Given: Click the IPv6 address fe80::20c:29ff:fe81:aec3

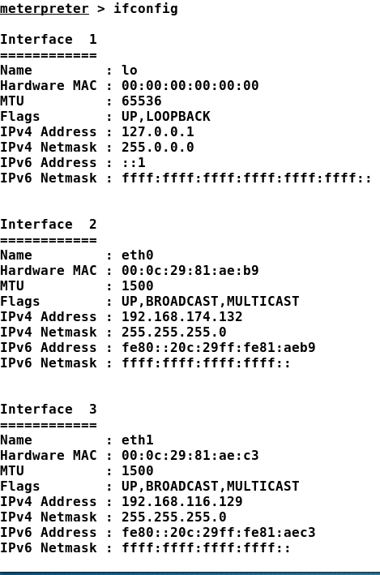Looking at the screenshot, I should 219,532.
